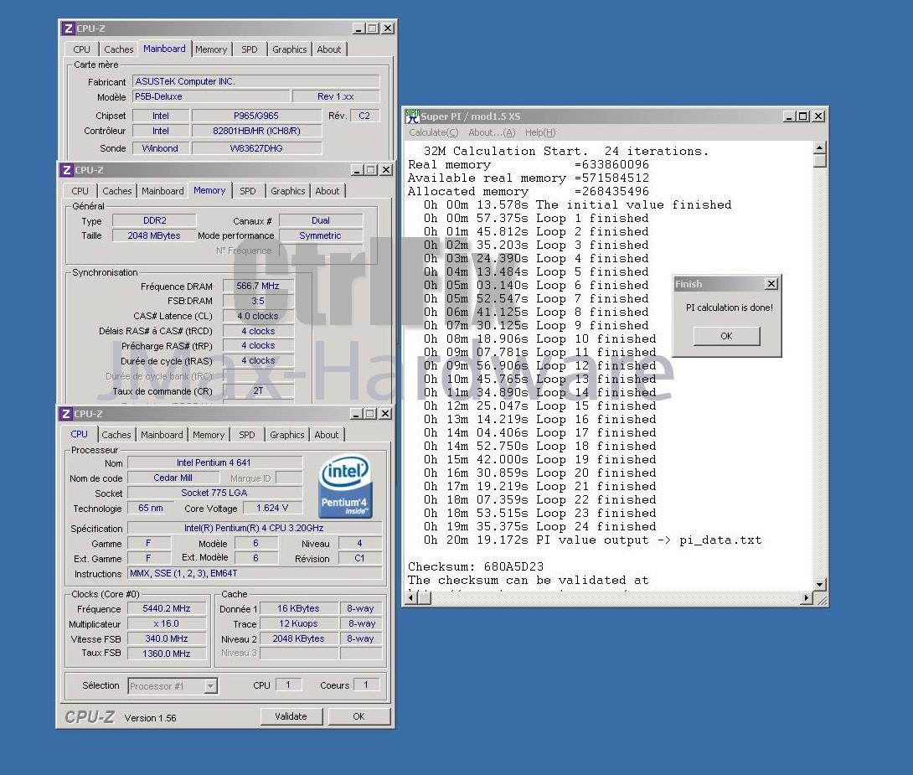Click the FSB:DRAM ratio 3:5
Image resolution: width=913 pixels, height=775 pixels.
tap(258, 301)
